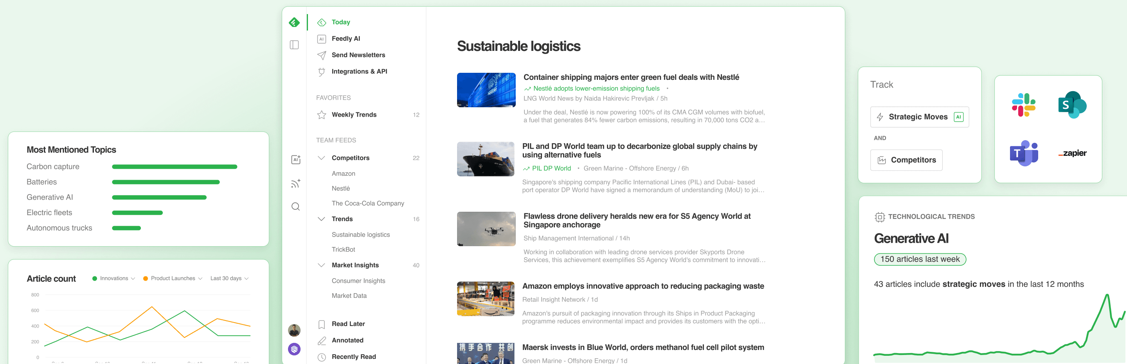Collapse the Market Insights group

(x=322, y=265)
